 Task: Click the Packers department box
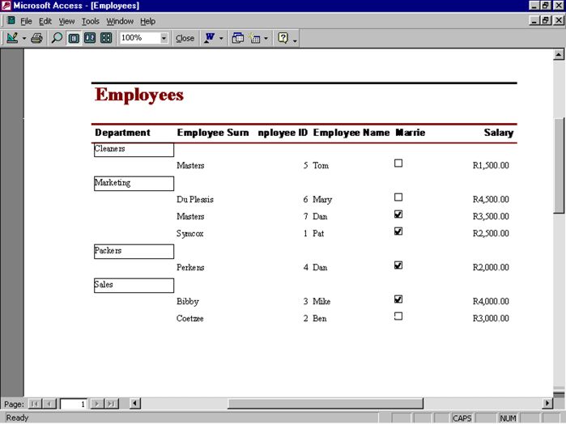click(134, 251)
